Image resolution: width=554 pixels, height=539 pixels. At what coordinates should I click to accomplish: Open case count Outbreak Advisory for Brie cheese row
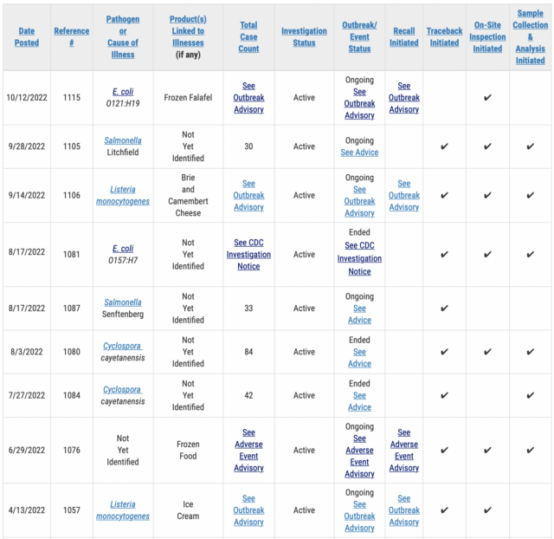248,195
